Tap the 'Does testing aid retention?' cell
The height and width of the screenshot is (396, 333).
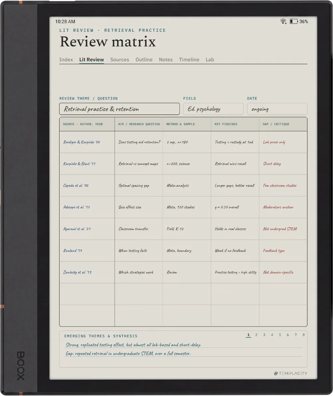(139, 142)
